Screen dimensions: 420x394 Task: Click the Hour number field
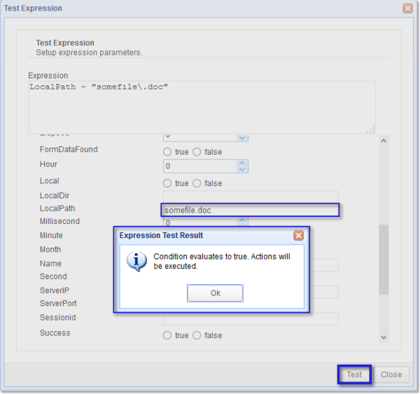(x=200, y=166)
